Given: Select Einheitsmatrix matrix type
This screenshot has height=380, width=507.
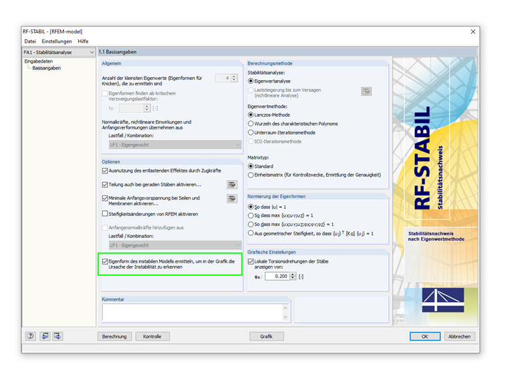Looking at the screenshot, I should pyautogui.click(x=251, y=175).
